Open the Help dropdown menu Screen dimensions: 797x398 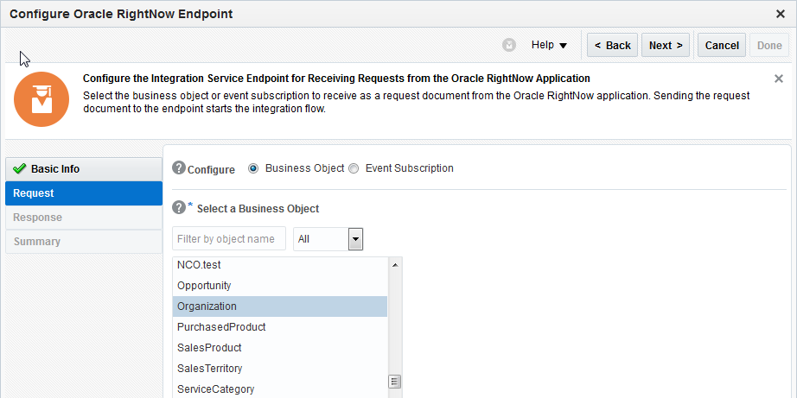(x=549, y=45)
